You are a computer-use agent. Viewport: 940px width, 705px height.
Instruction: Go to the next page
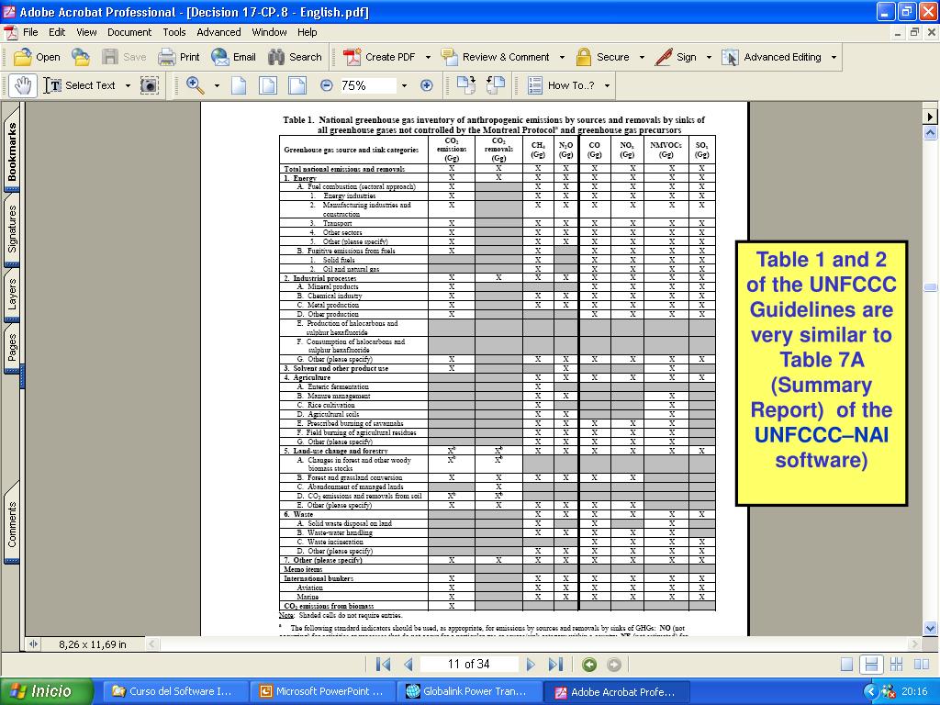[x=531, y=665]
